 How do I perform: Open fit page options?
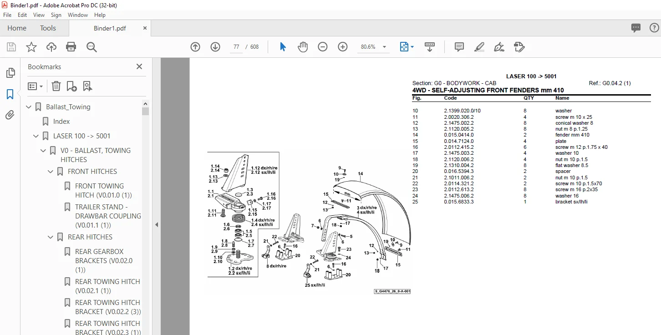[x=407, y=47]
